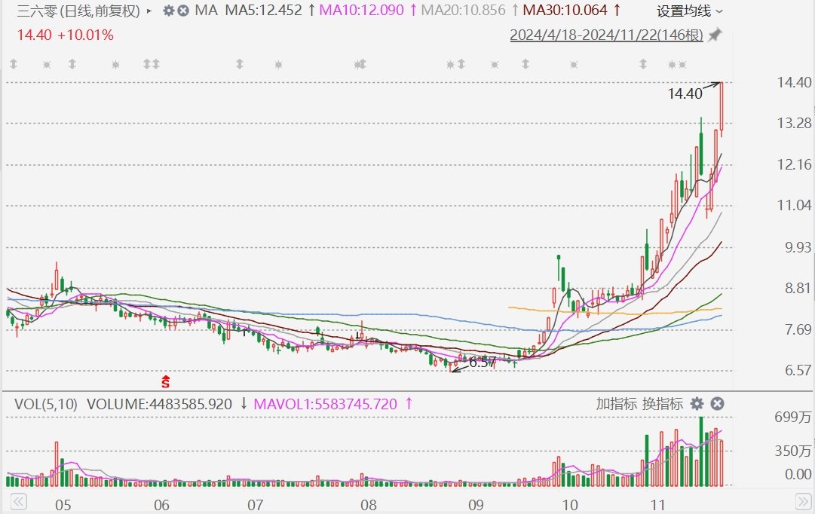Click the pin icon beside date range

(x=715, y=35)
